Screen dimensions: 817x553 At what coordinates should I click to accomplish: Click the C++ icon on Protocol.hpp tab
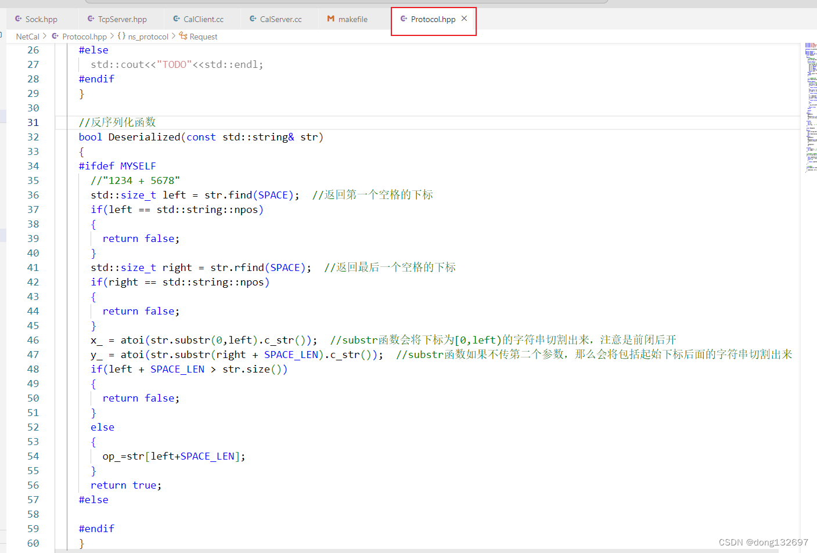(x=404, y=19)
